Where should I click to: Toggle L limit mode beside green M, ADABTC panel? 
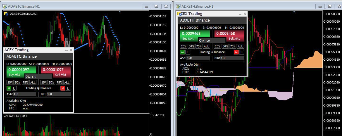[x=14, y=88]
